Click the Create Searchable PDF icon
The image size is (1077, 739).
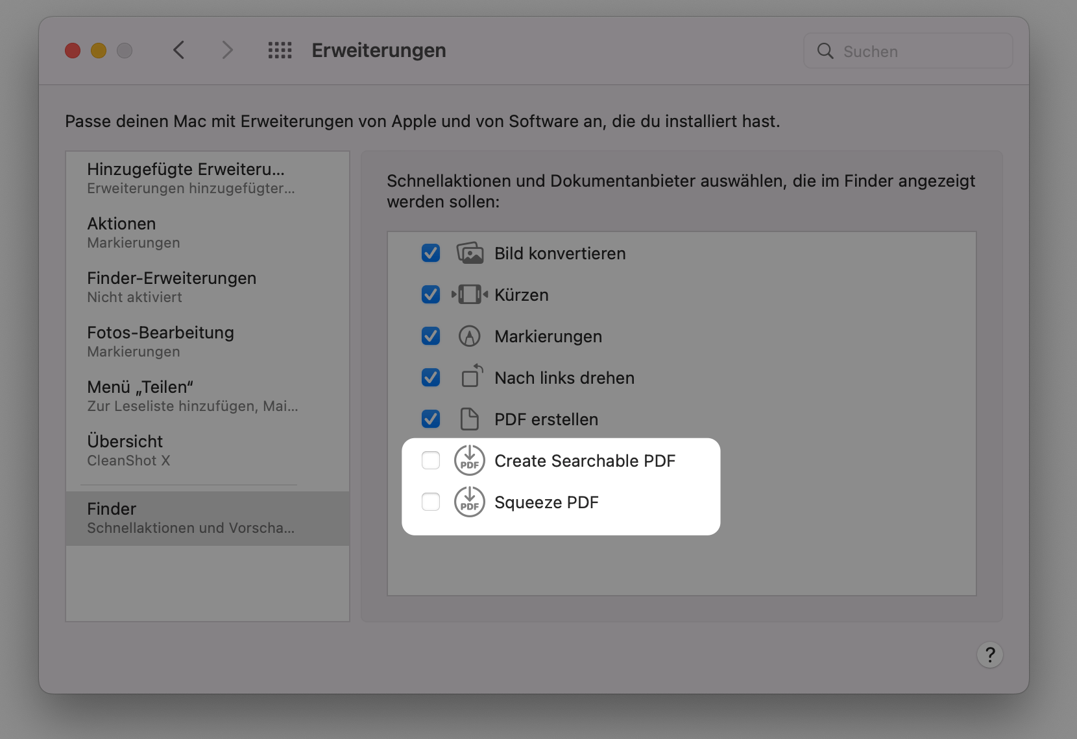coord(470,461)
